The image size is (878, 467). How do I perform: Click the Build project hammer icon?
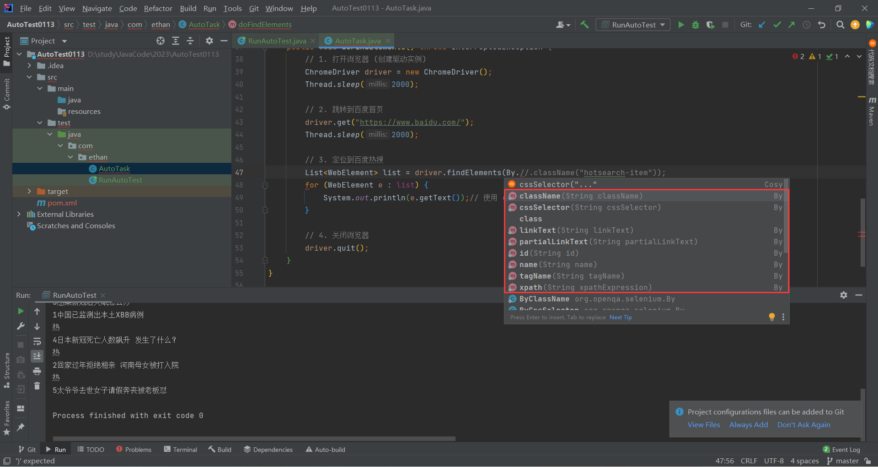[x=584, y=25]
